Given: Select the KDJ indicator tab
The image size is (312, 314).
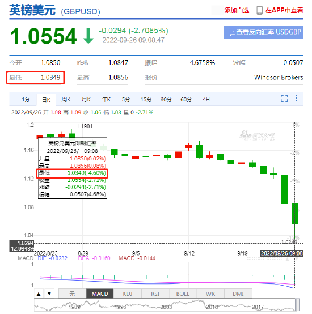Looking at the screenshot, I should click(128, 294).
